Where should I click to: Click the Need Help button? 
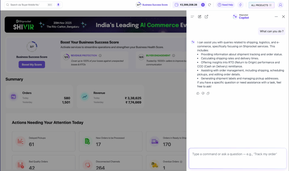click(x=225, y=5)
